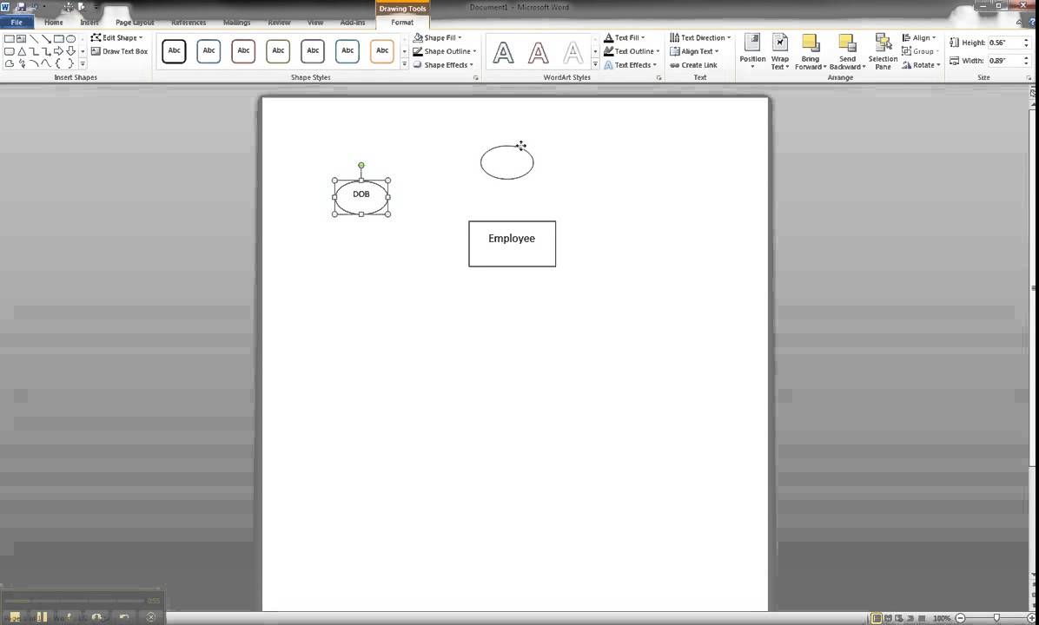This screenshot has width=1039, height=625.
Task: Open the Selection Pane
Action: point(883,51)
